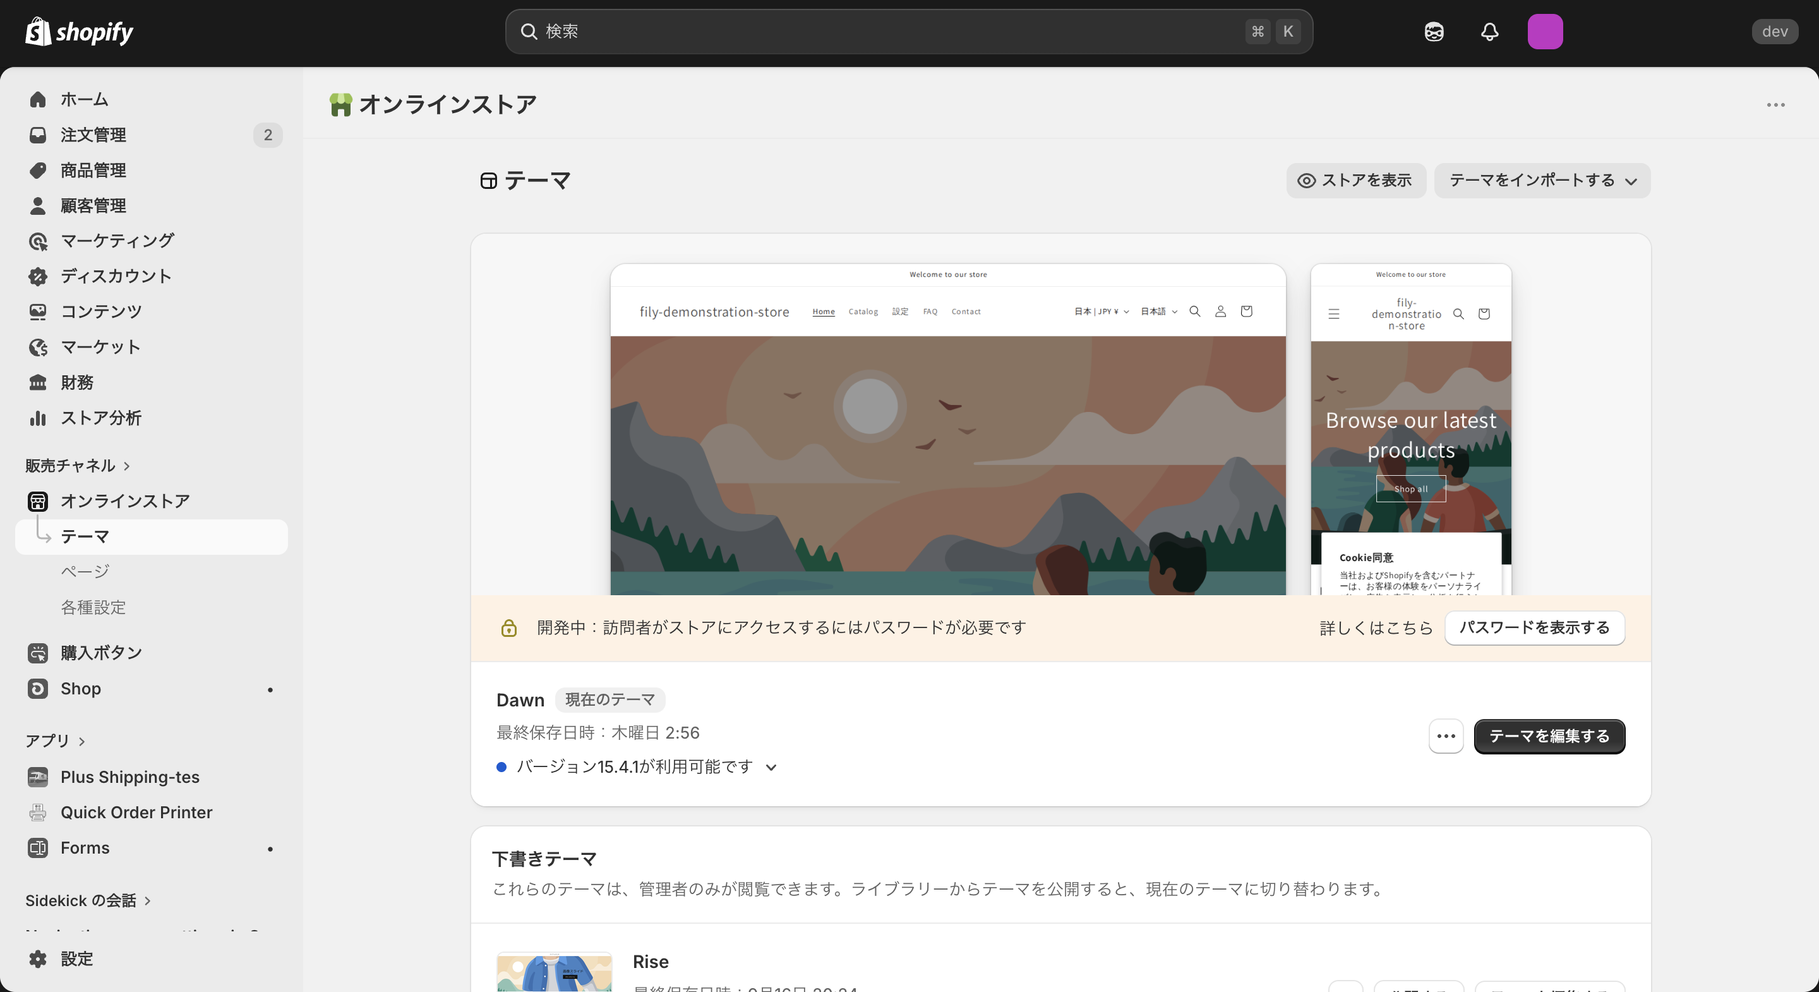Image resolution: width=1819 pixels, height=992 pixels.
Task: Click the Sidekick assistant icon in the top bar
Action: pos(1434,32)
